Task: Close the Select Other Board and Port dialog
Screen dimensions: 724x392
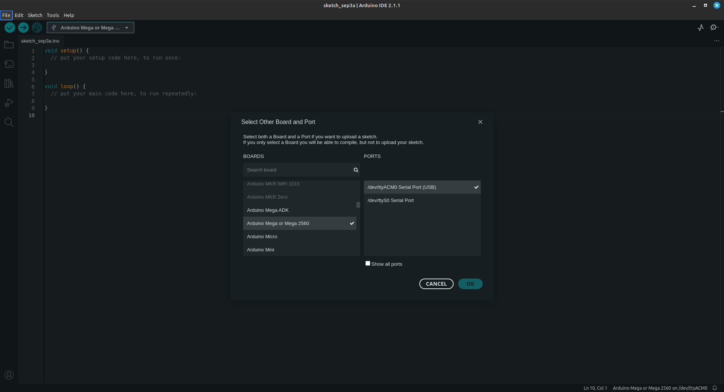Action: pos(480,122)
